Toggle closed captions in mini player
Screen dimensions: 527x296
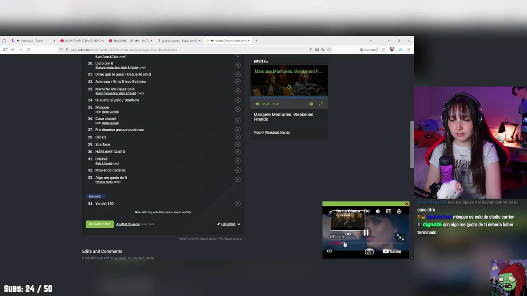[x=389, y=211]
